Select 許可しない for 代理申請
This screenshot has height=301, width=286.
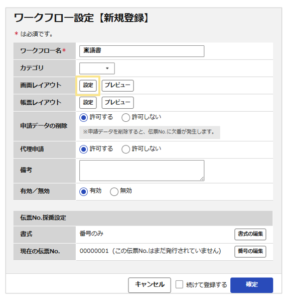click(x=125, y=149)
